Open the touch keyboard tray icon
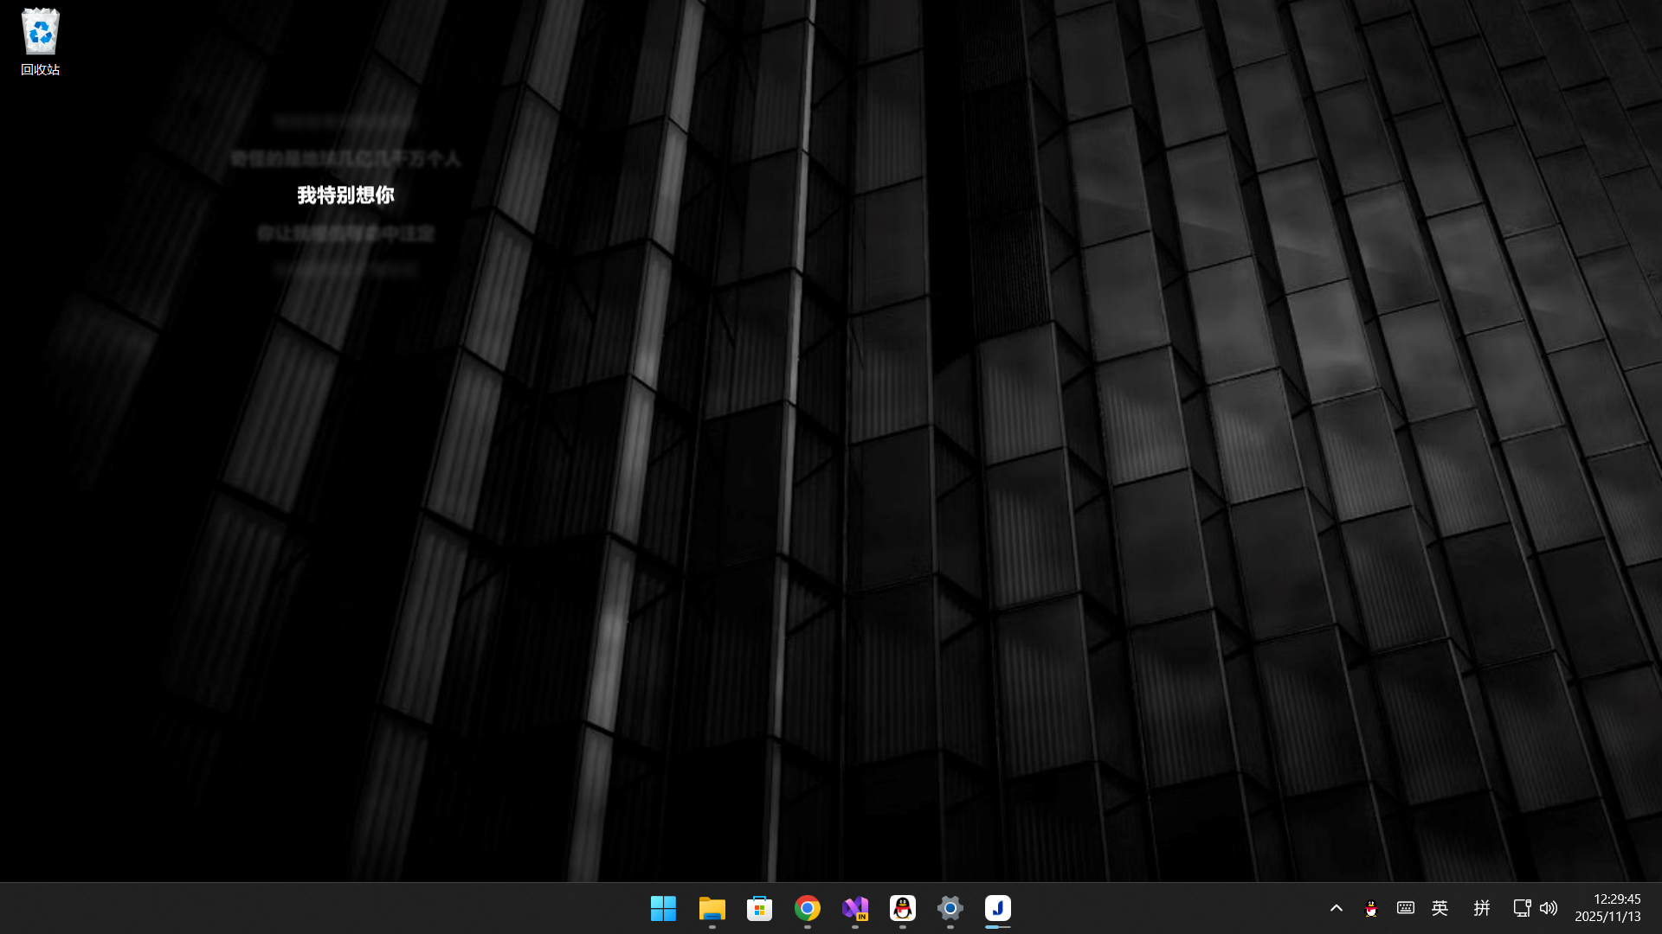Image resolution: width=1662 pixels, height=934 pixels. click(x=1405, y=908)
